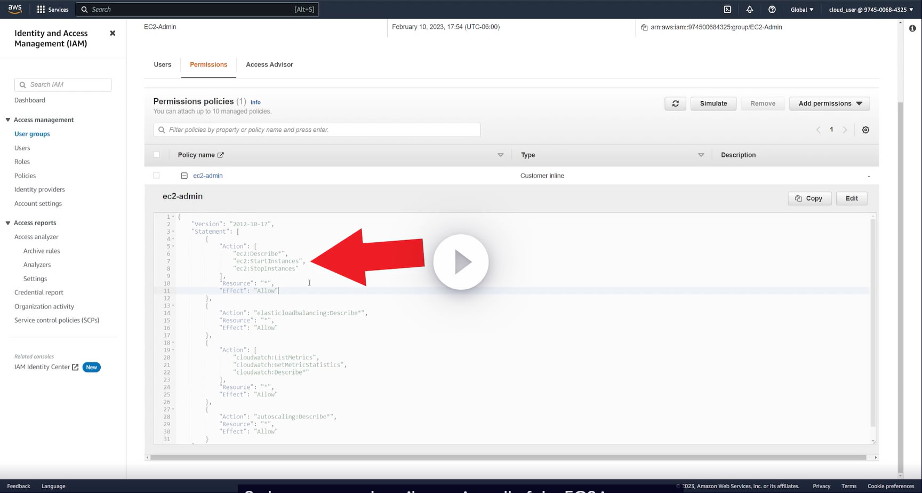Click the Remove policy button
The width and height of the screenshot is (922, 493).
tap(763, 104)
